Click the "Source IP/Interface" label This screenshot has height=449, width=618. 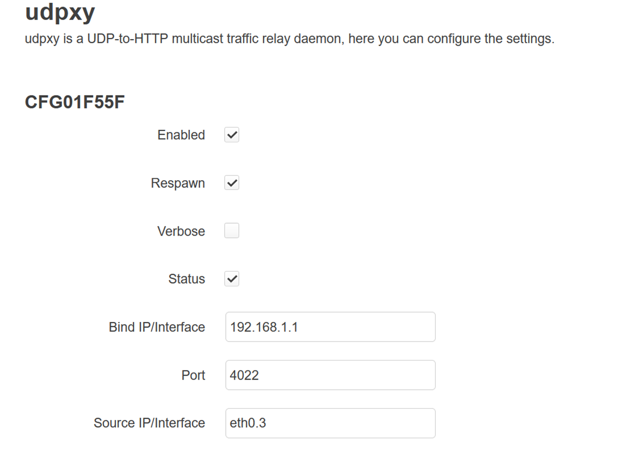149,423
